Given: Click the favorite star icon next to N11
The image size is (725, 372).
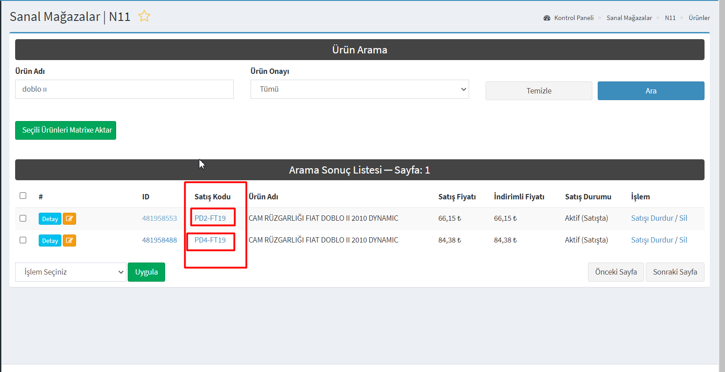Looking at the screenshot, I should 144,16.
